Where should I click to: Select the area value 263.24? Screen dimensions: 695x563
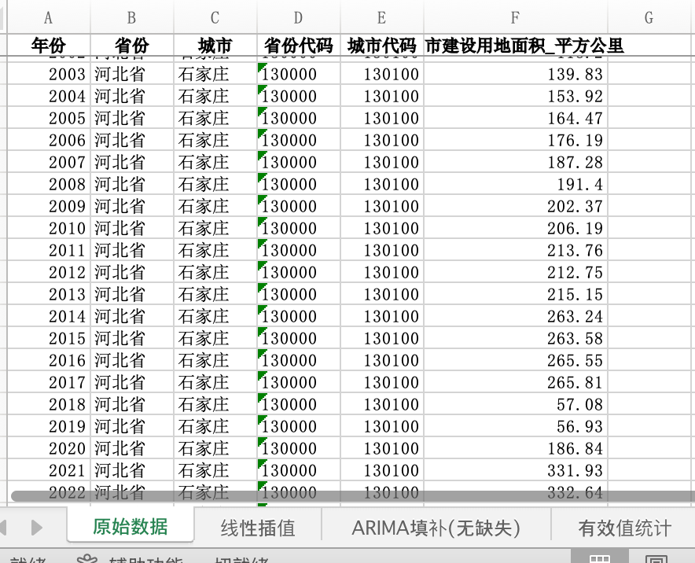pyautogui.click(x=516, y=316)
